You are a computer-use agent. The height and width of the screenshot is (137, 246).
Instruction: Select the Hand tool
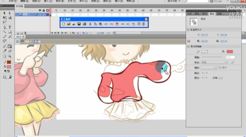[4, 56]
